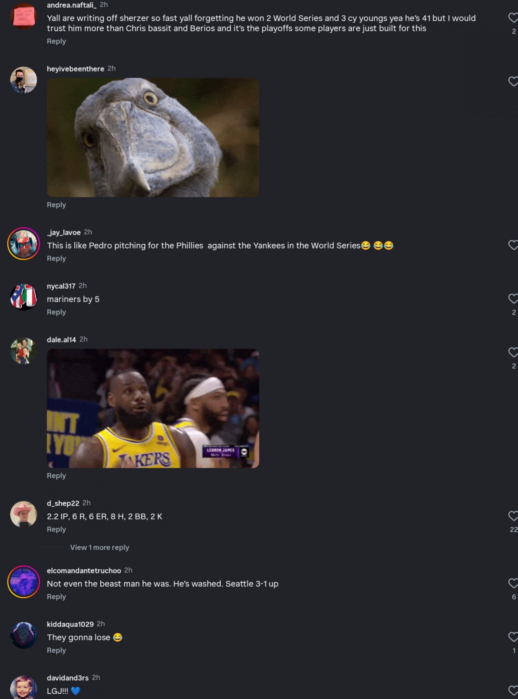
Task: Open the LeBron James Lakers GIF
Action: 153,408
